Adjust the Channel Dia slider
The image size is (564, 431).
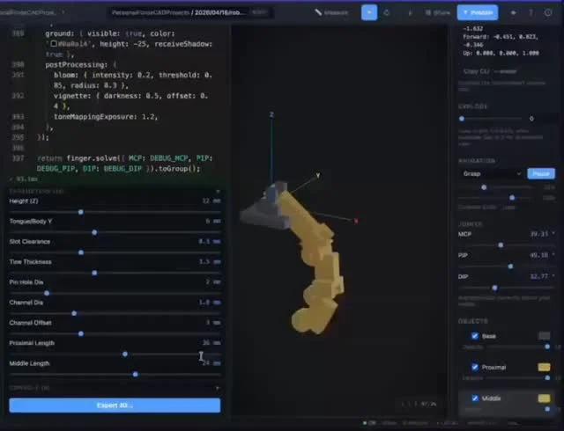pos(115,313)
